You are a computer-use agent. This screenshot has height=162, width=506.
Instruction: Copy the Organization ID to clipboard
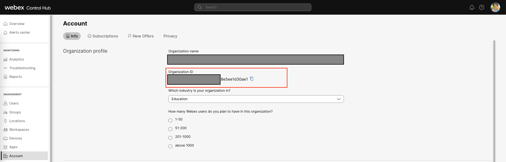pos(252,79)
